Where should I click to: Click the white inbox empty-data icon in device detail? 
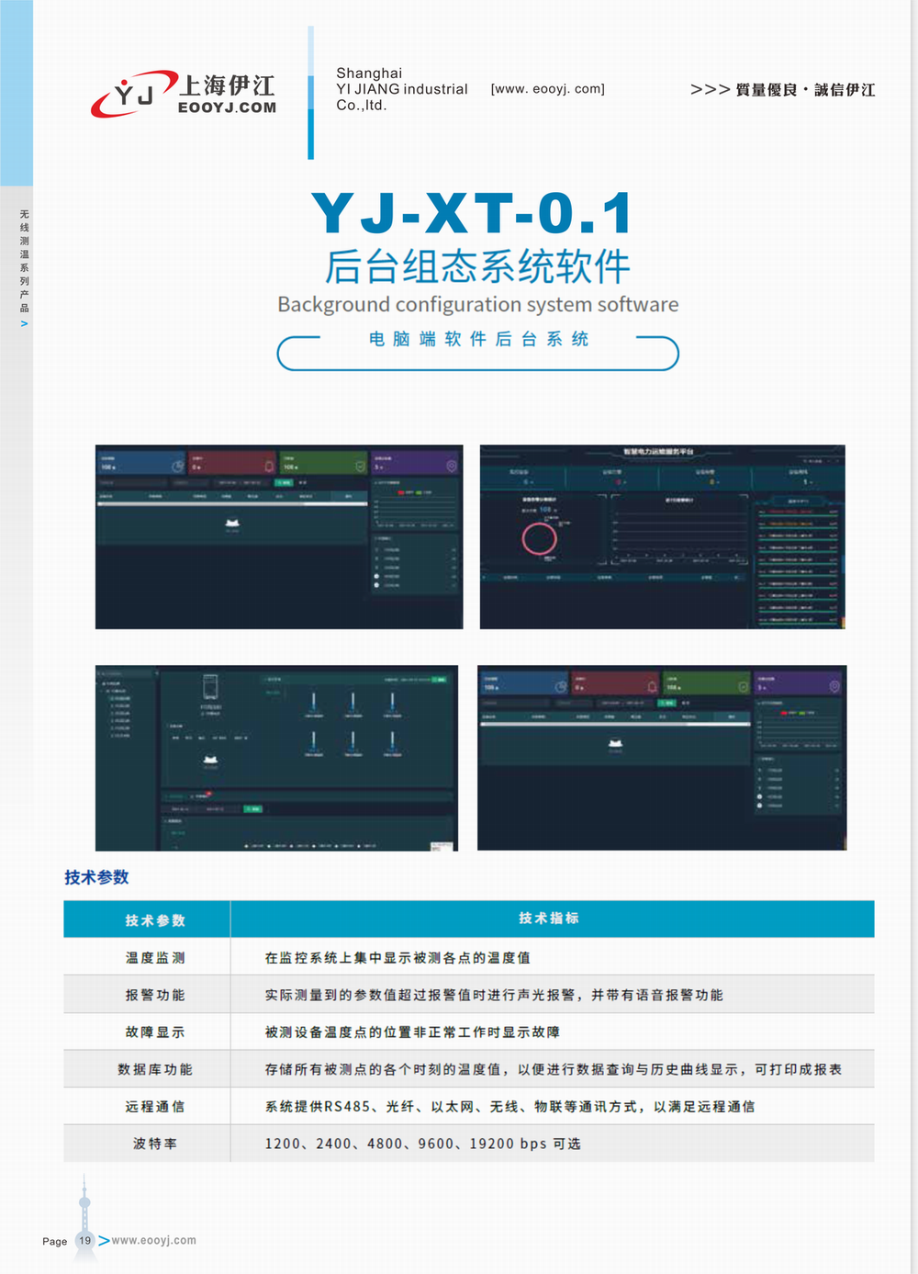[x=210, y=760]
